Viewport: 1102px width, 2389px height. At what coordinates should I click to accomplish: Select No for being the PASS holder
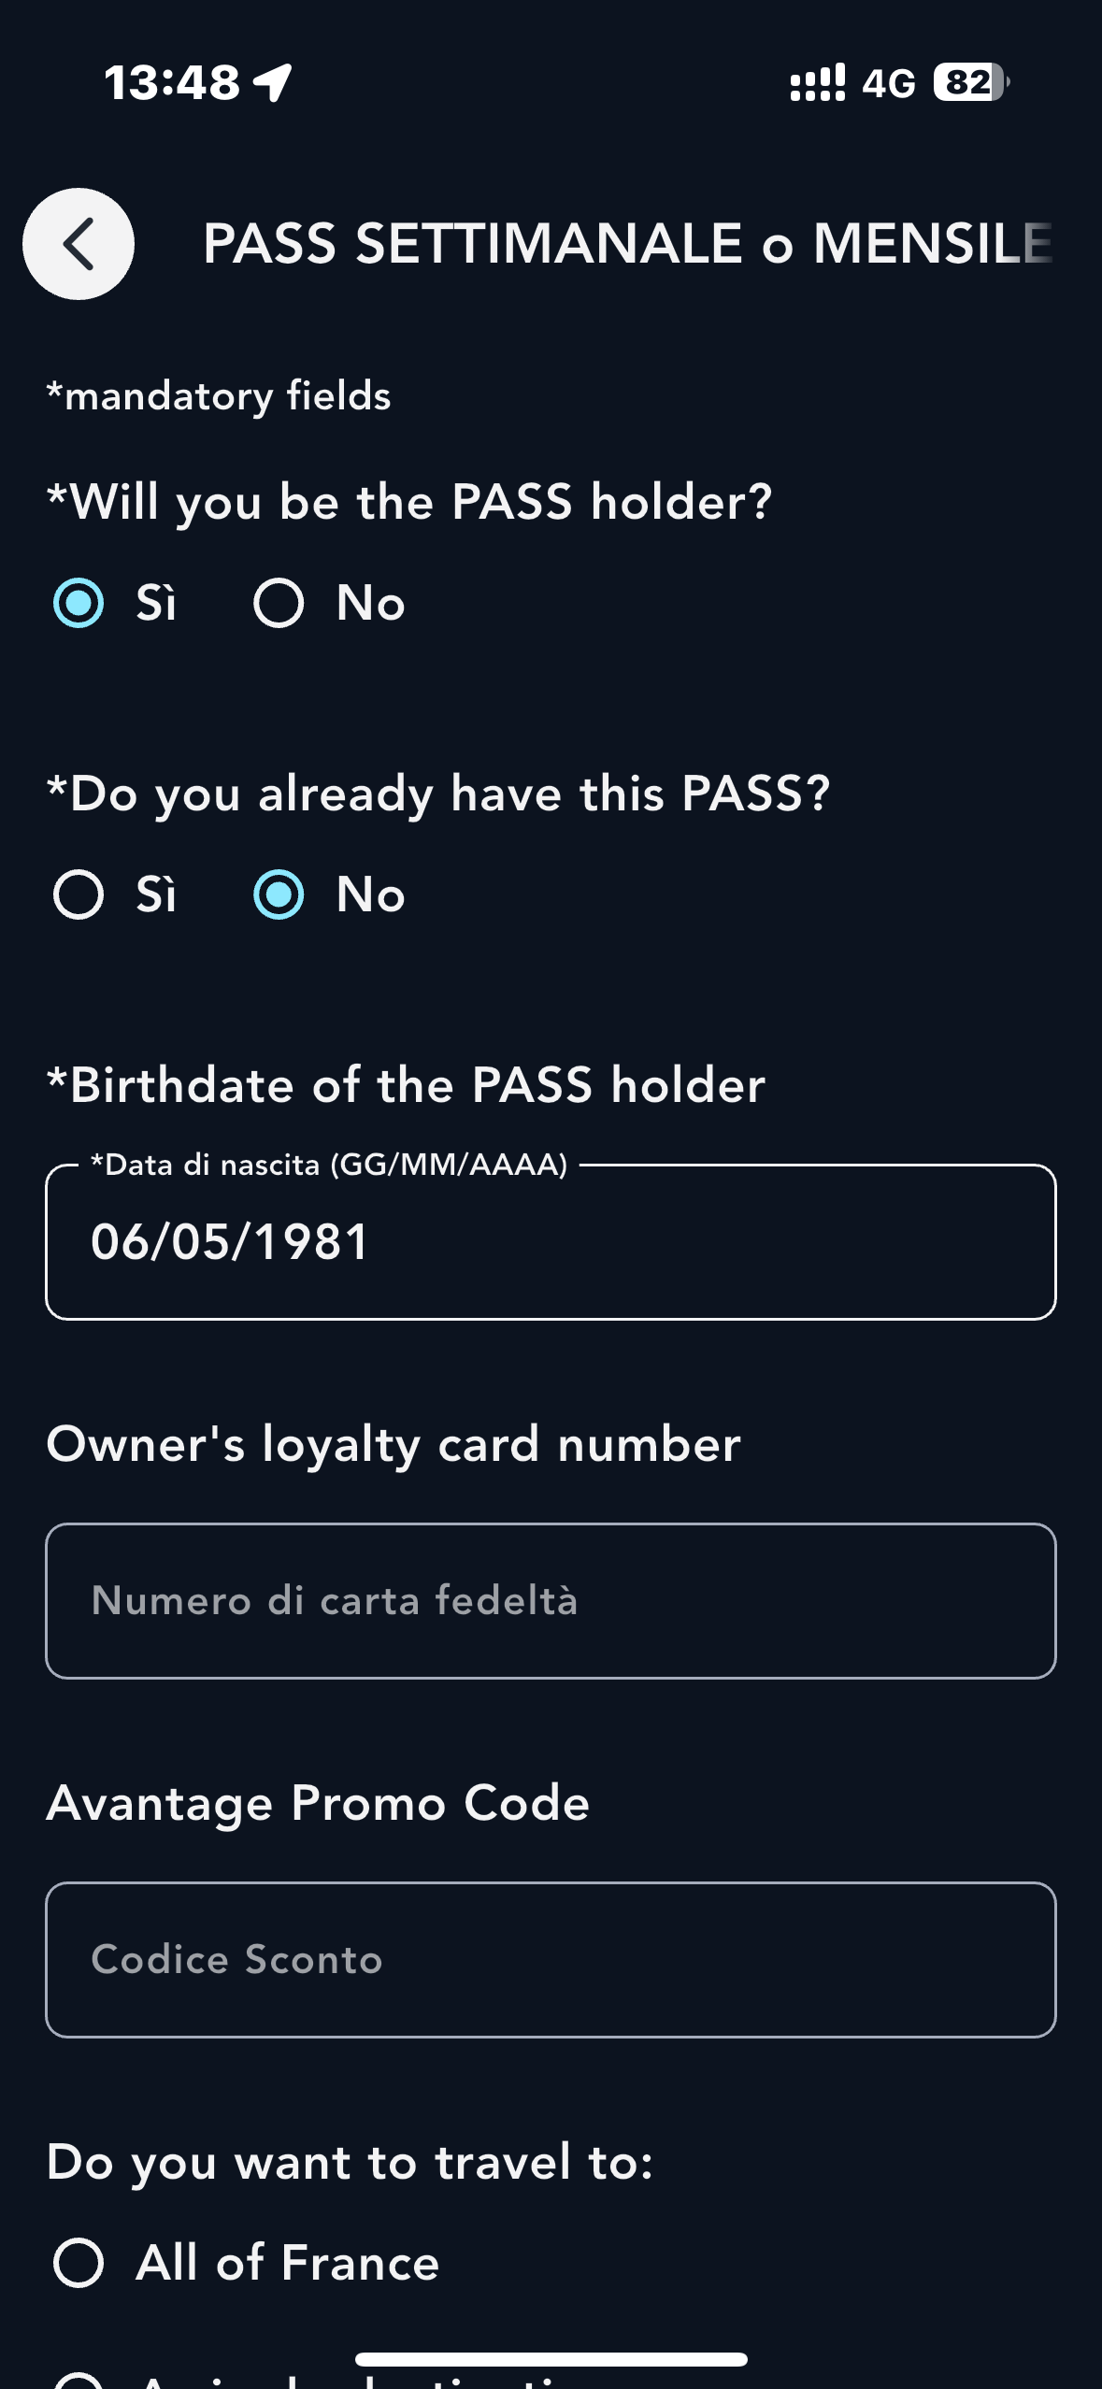[x=279, y=603]
